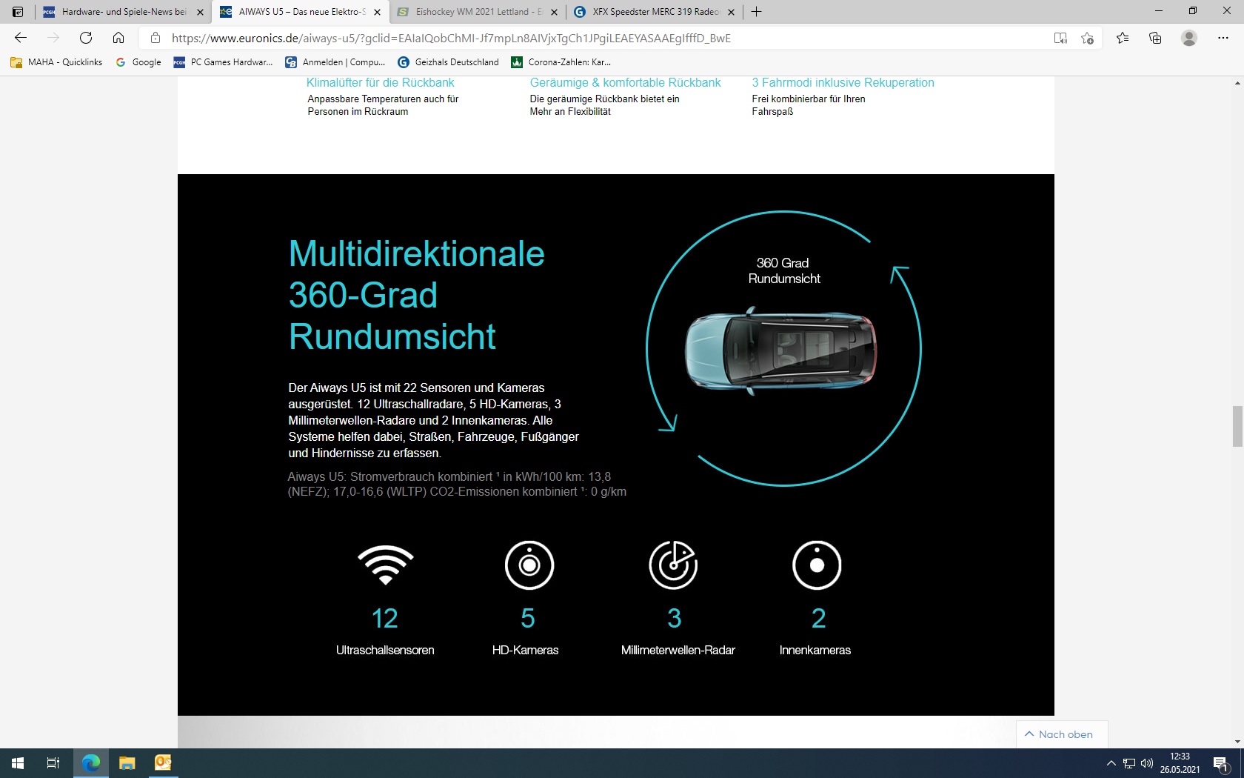Viewport: 1244px width, 778px height.
Task: Click the 360 Grad Rundumsicht label
Action: pyautogui.click(x=783, y=270)
